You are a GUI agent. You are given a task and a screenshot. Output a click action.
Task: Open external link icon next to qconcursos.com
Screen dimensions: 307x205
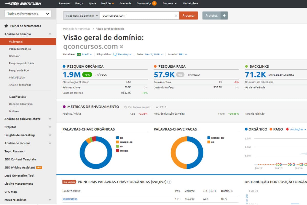[122, 46]
